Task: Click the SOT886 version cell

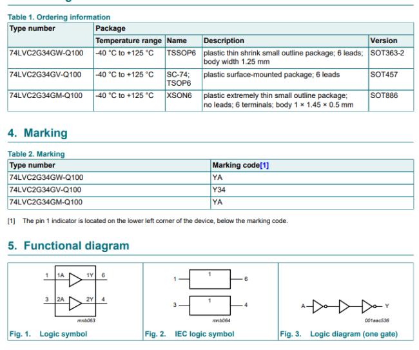Action: tap(383, 95)
